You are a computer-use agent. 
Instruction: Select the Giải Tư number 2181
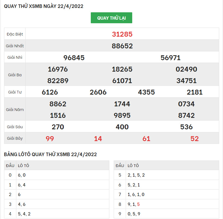(x=195, y=92)
